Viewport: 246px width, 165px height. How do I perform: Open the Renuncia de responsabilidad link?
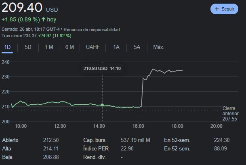click(x=92, y=30)
